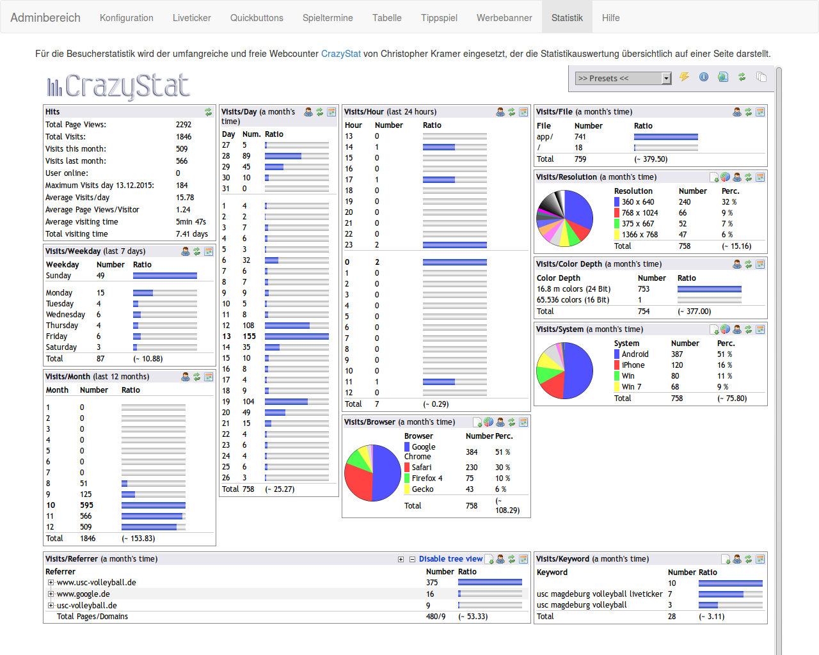This screenshot has height=655, width=819.
Task: Follow the CrazyStat link
Action: [340, 54]
